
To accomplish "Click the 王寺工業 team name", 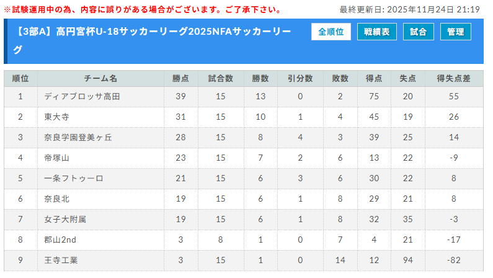I will [61, 261].
